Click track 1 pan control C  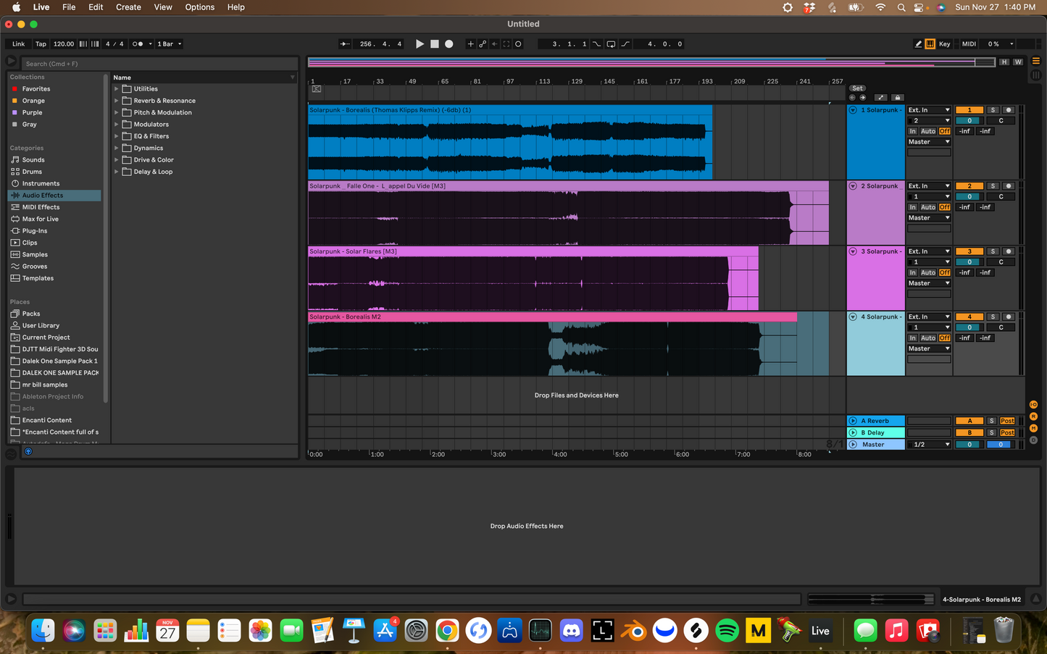(x=1001, y=121)
